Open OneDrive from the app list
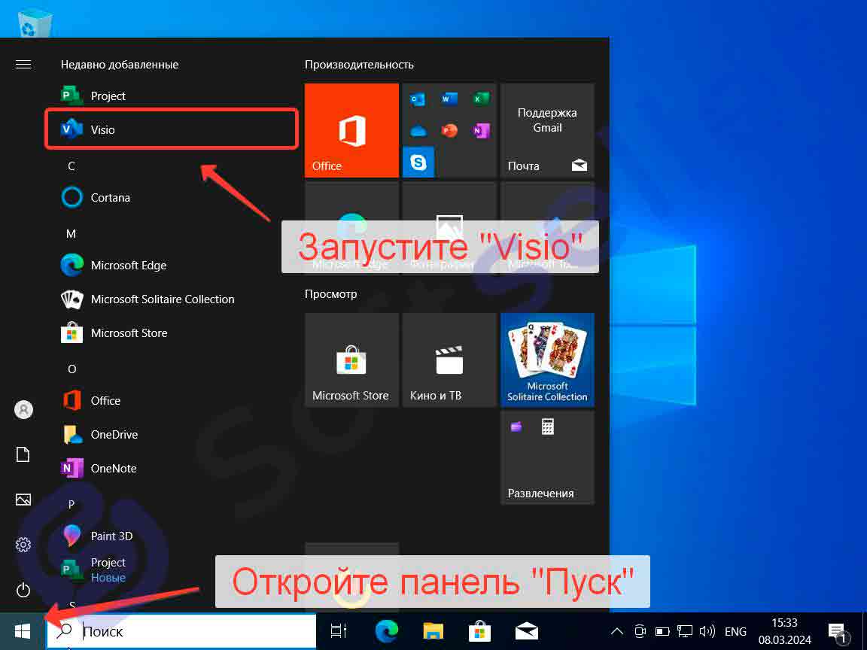 tap(114, 434)
